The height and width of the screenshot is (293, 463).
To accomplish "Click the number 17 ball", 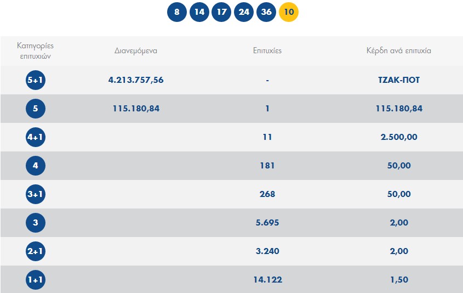I will coord(221,12).
